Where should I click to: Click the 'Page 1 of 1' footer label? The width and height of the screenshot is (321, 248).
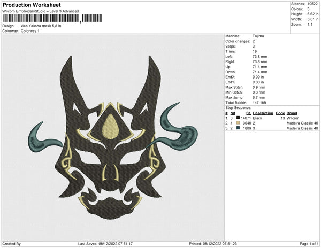(x=309, y=244)
